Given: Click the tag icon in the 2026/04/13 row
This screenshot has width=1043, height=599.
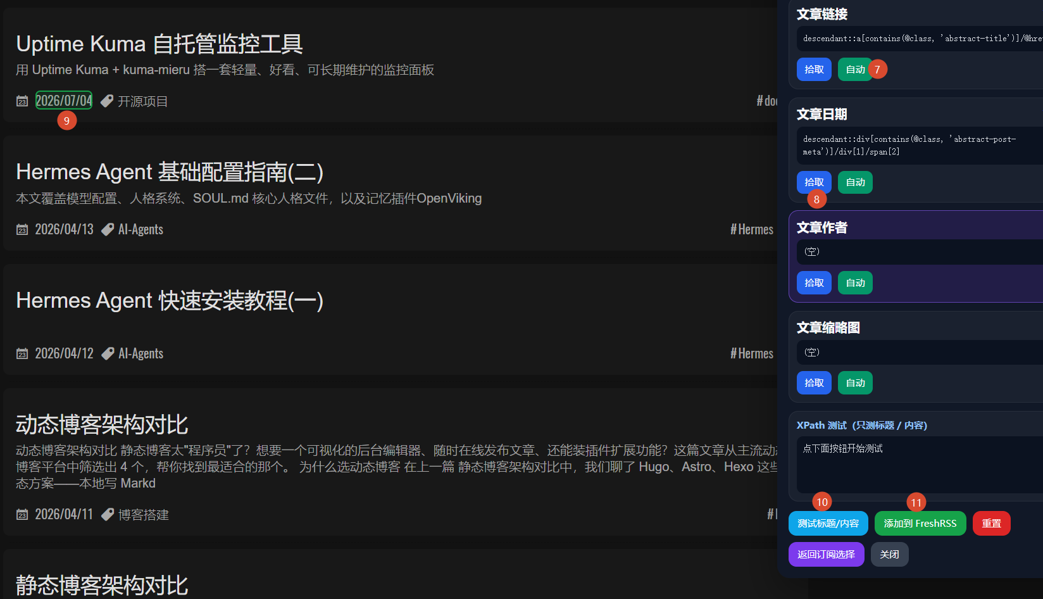Looking at the screenshot, I should (x=108, y=229).
